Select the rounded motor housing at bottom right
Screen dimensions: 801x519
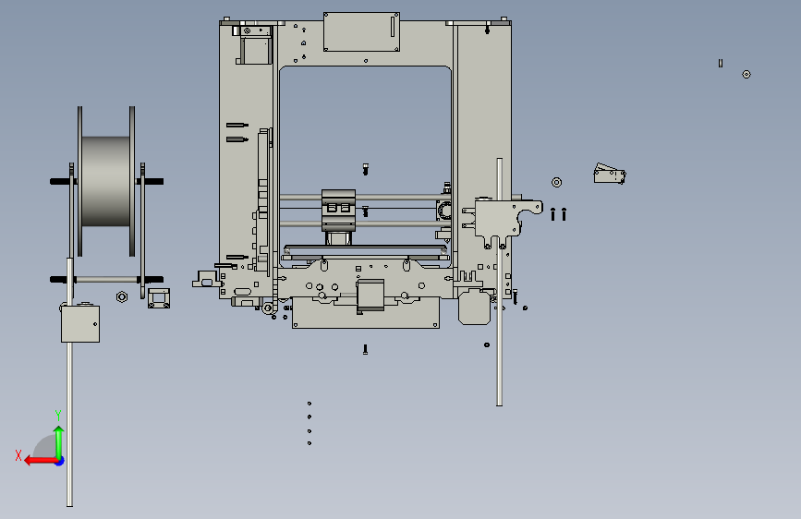coord(475,307)
